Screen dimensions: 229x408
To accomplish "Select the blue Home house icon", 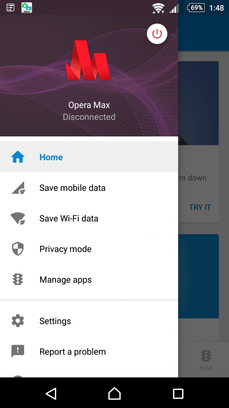I will (18, 157).
